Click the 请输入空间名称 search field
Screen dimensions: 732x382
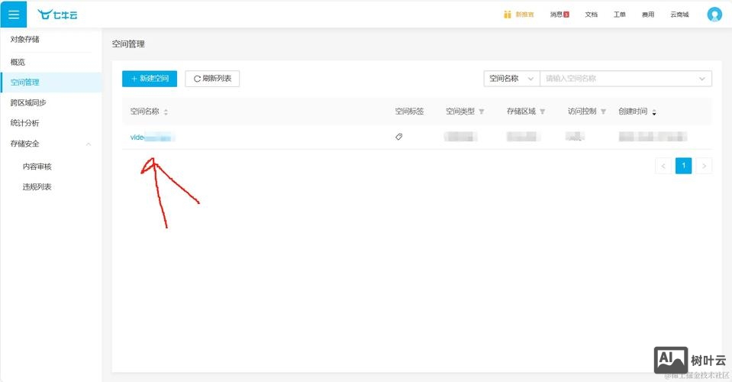[617, 79]
